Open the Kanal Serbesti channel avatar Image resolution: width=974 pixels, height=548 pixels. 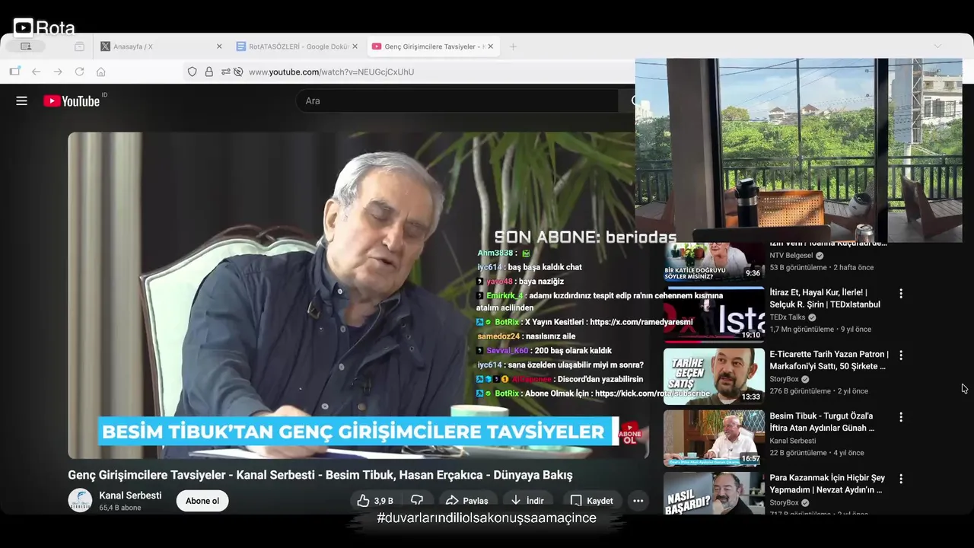tap(80, 501)
